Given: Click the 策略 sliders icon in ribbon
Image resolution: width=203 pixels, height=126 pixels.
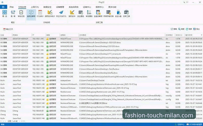Looking at the screenshot, I should coord(13,14).
